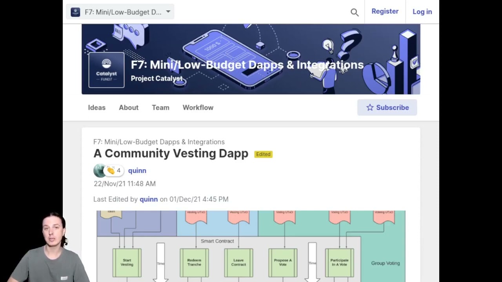Image resolution: width=502 pixels, height=282 pixels.
Task: Click the Subscribe button
Action: tap(387, 107)
